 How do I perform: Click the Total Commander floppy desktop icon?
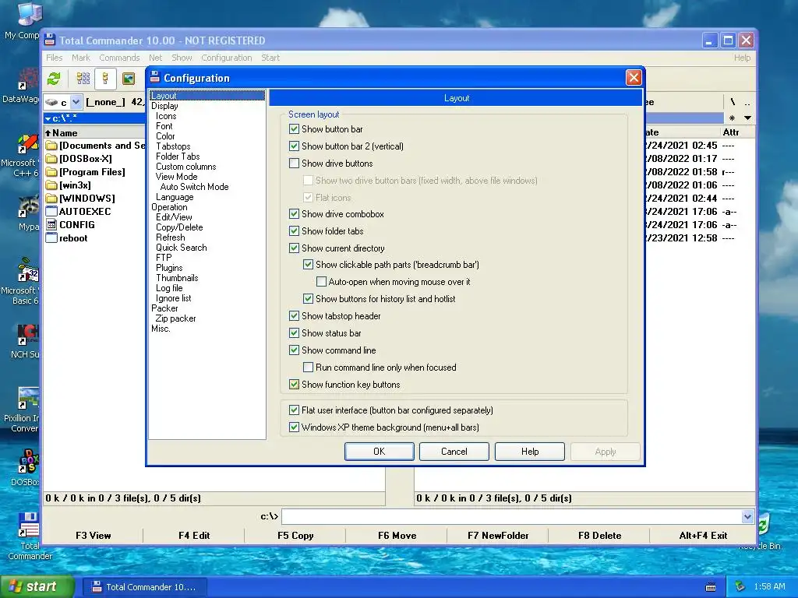[x=29, y=524]
